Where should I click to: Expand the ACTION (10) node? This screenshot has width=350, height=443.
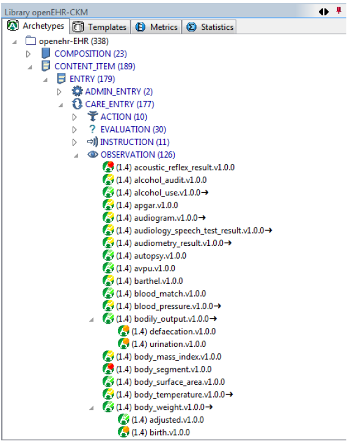coord(75,117)
